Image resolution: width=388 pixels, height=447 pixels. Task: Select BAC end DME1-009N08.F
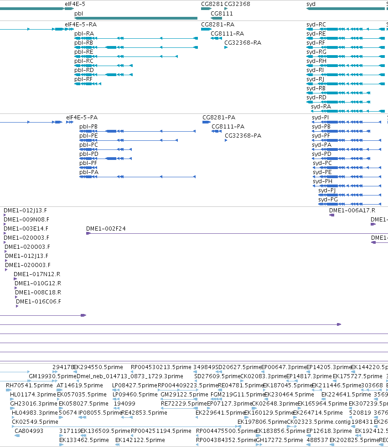[x=5, y=224]
